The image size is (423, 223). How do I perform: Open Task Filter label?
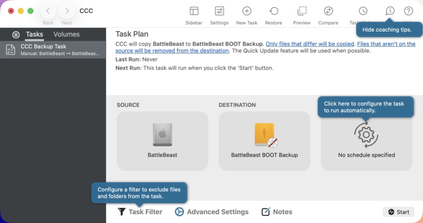pos(146,212)
